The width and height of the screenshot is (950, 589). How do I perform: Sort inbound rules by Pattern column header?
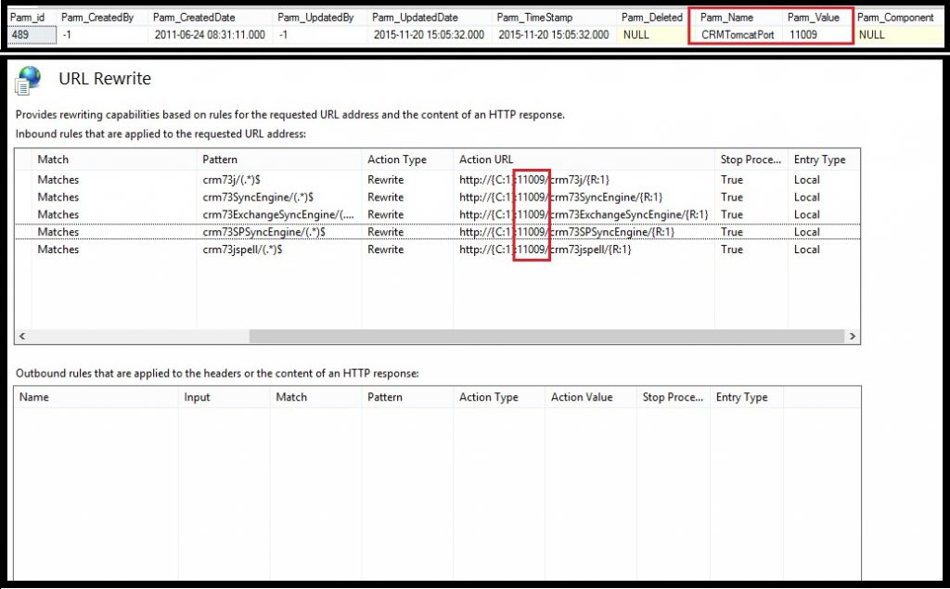pyautogui.click(x=220, y=160)
